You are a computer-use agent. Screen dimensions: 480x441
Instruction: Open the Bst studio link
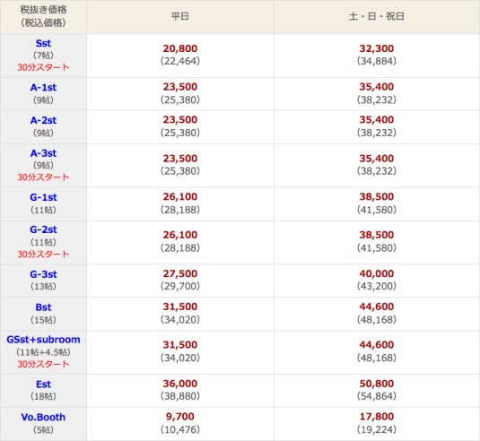[43, 307]
